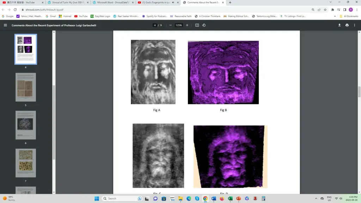Screen dimensions: 361x203
Task: Go forward to next page
Action: 9,10
